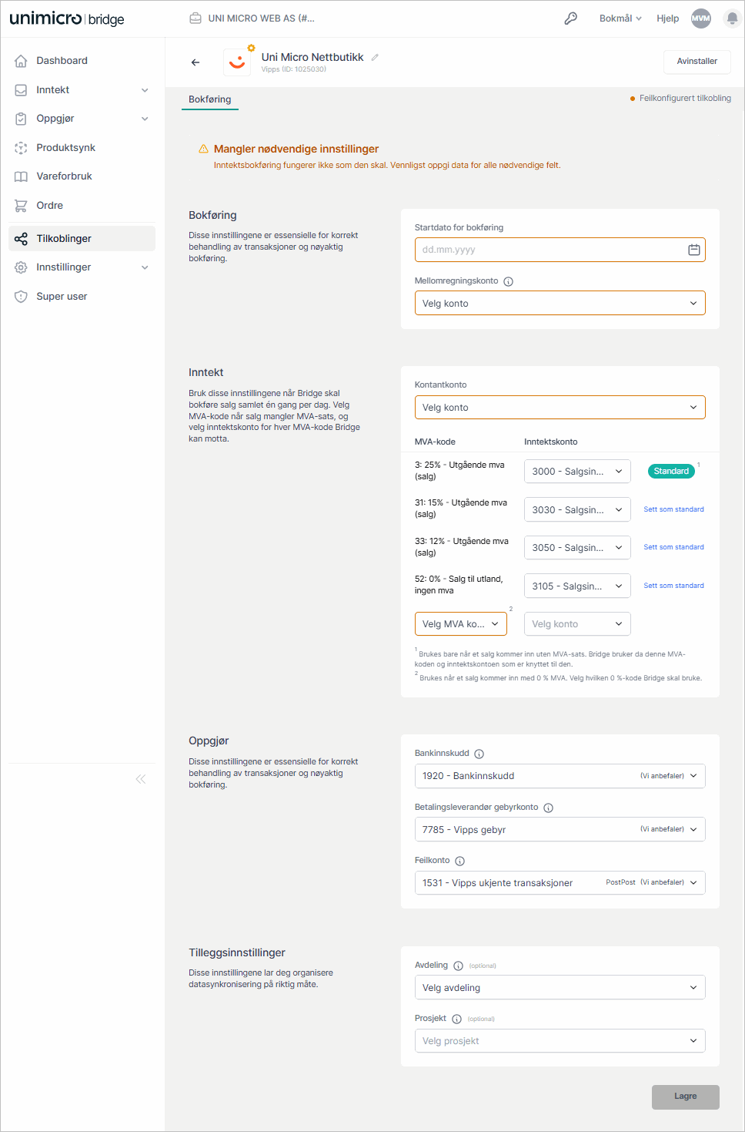Open the 3105 - Salgsinntekt account dropdown

coord(577,586)
